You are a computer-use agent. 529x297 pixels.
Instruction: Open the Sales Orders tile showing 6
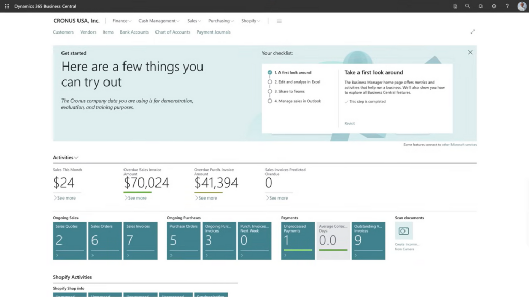tap(105, 240)
